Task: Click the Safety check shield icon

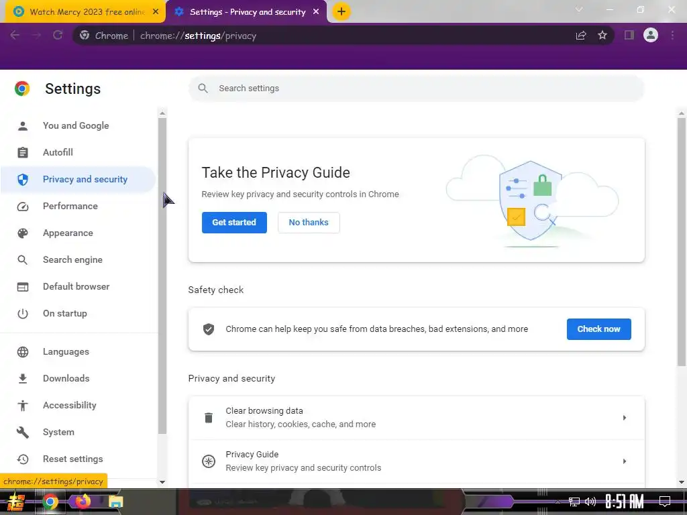Action: [209, 329]
